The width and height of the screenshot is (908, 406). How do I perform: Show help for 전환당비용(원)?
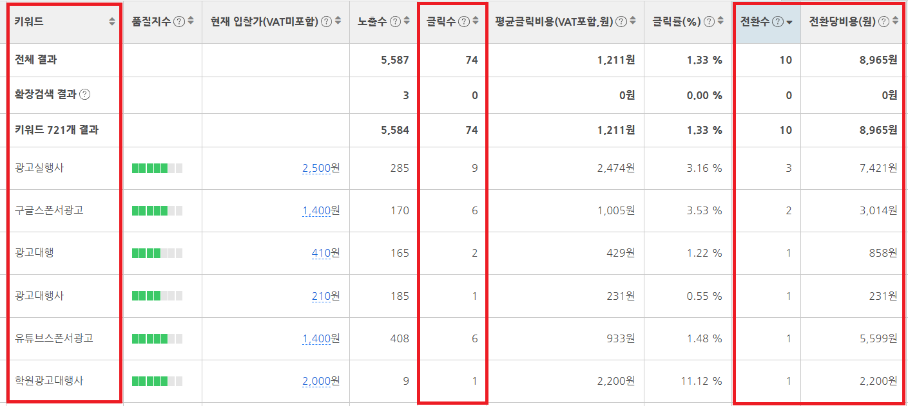884,21
